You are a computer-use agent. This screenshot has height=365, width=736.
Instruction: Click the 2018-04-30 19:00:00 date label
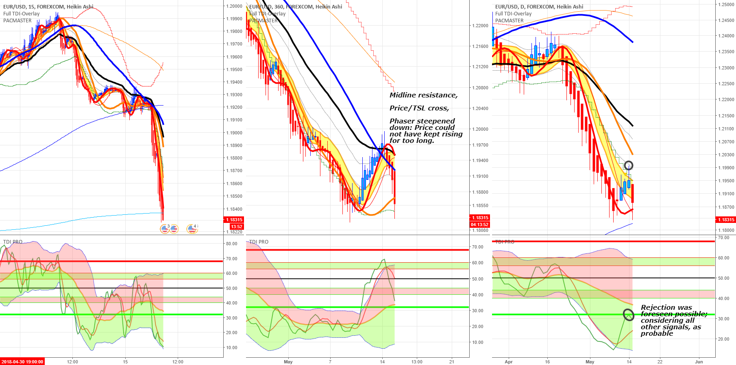coord(22,362)
